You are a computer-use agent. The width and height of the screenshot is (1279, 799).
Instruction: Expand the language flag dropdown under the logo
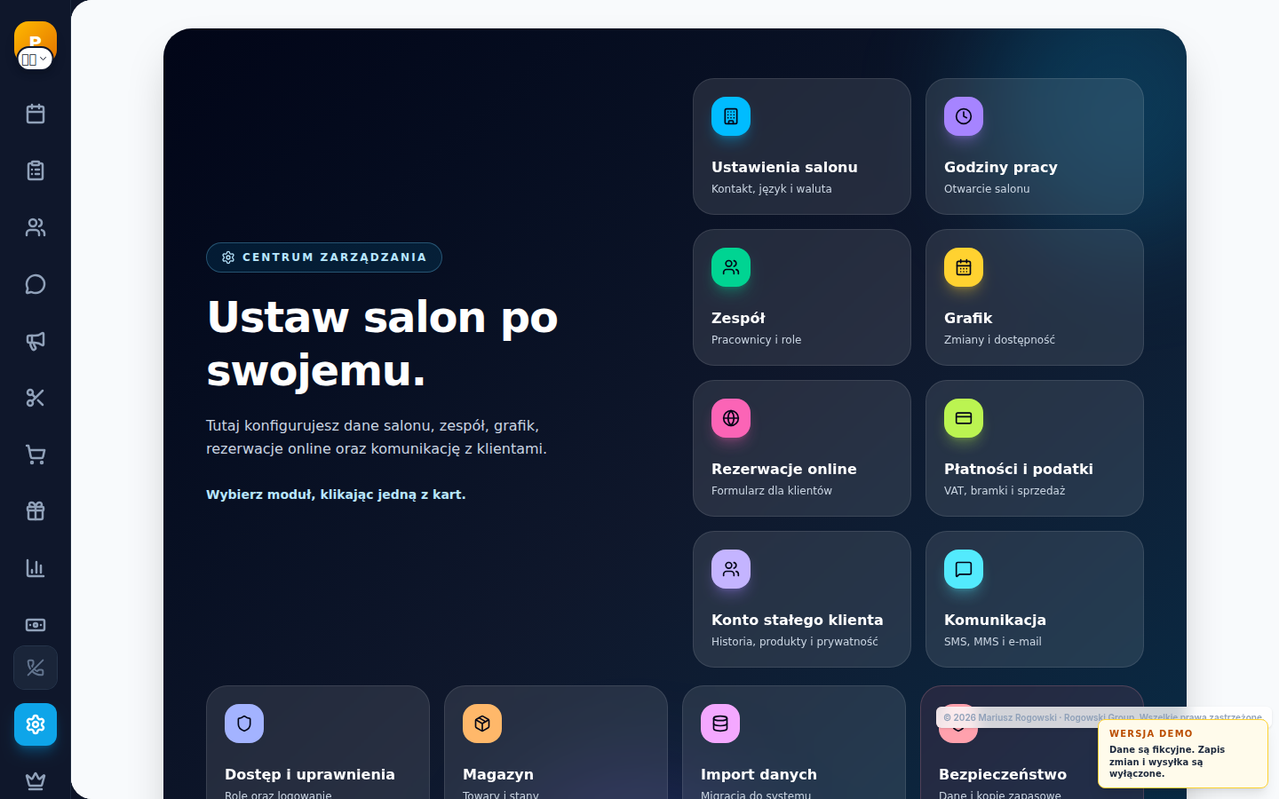coord(35,59)
